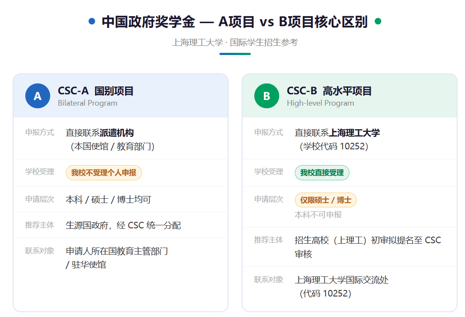The width and height of the screenshot is (465, 317).
Task: Click the 联系对象 label in CSC-A card
Action: click(x=40, y=251)
